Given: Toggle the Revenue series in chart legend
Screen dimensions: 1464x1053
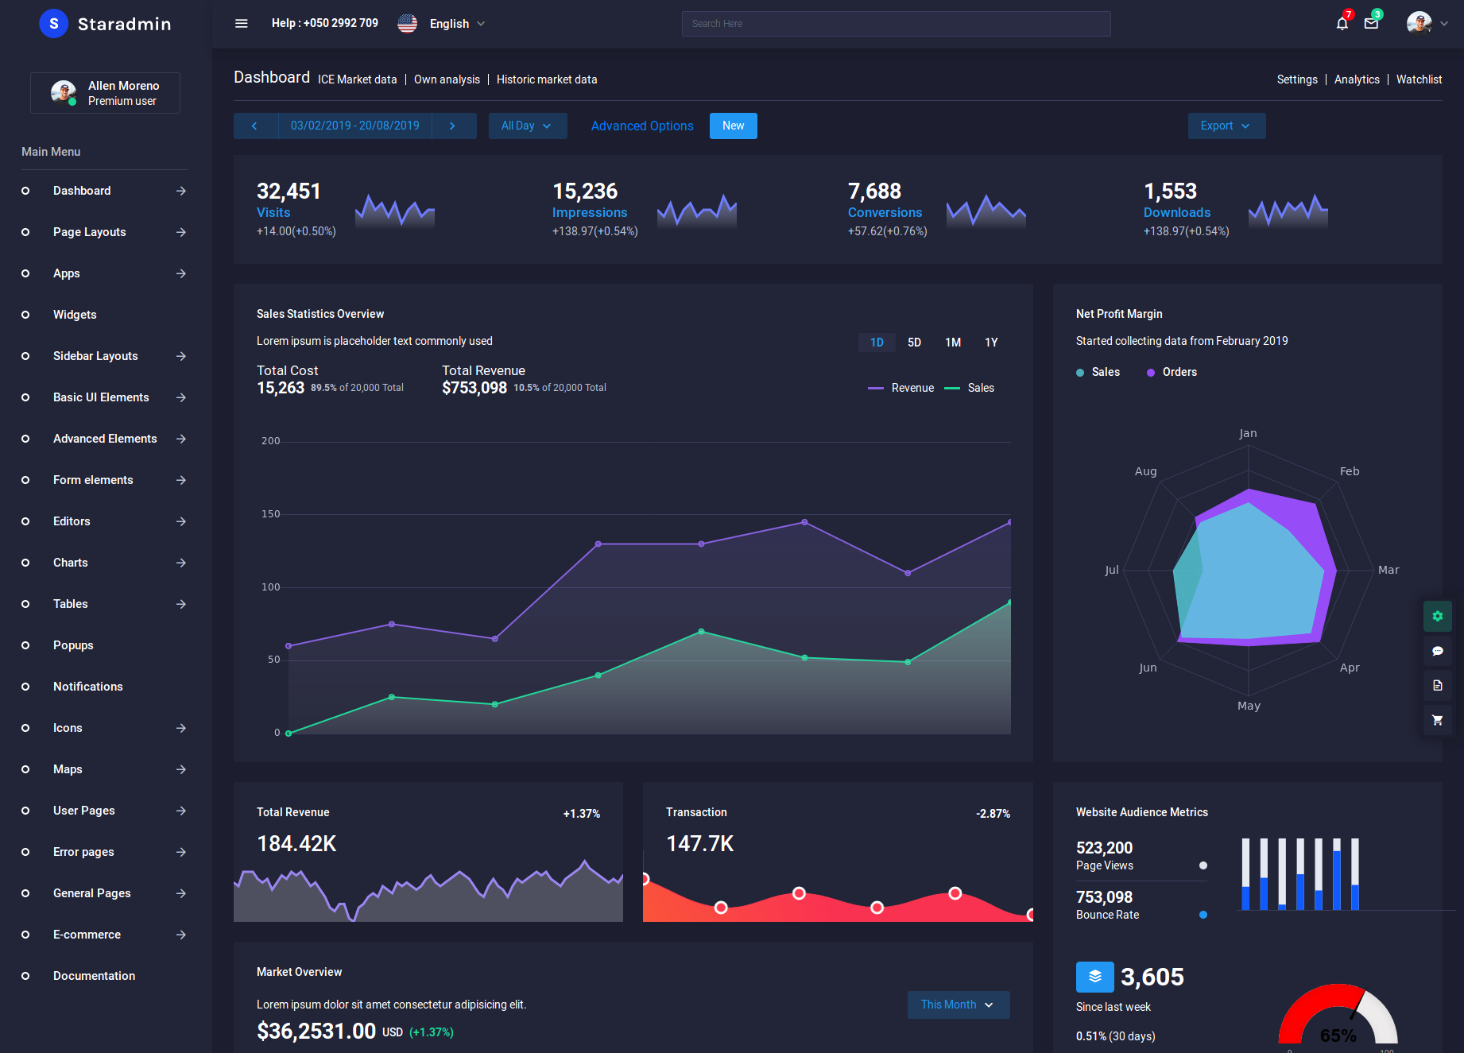Looking at the screenshot, I should point(901,388).
